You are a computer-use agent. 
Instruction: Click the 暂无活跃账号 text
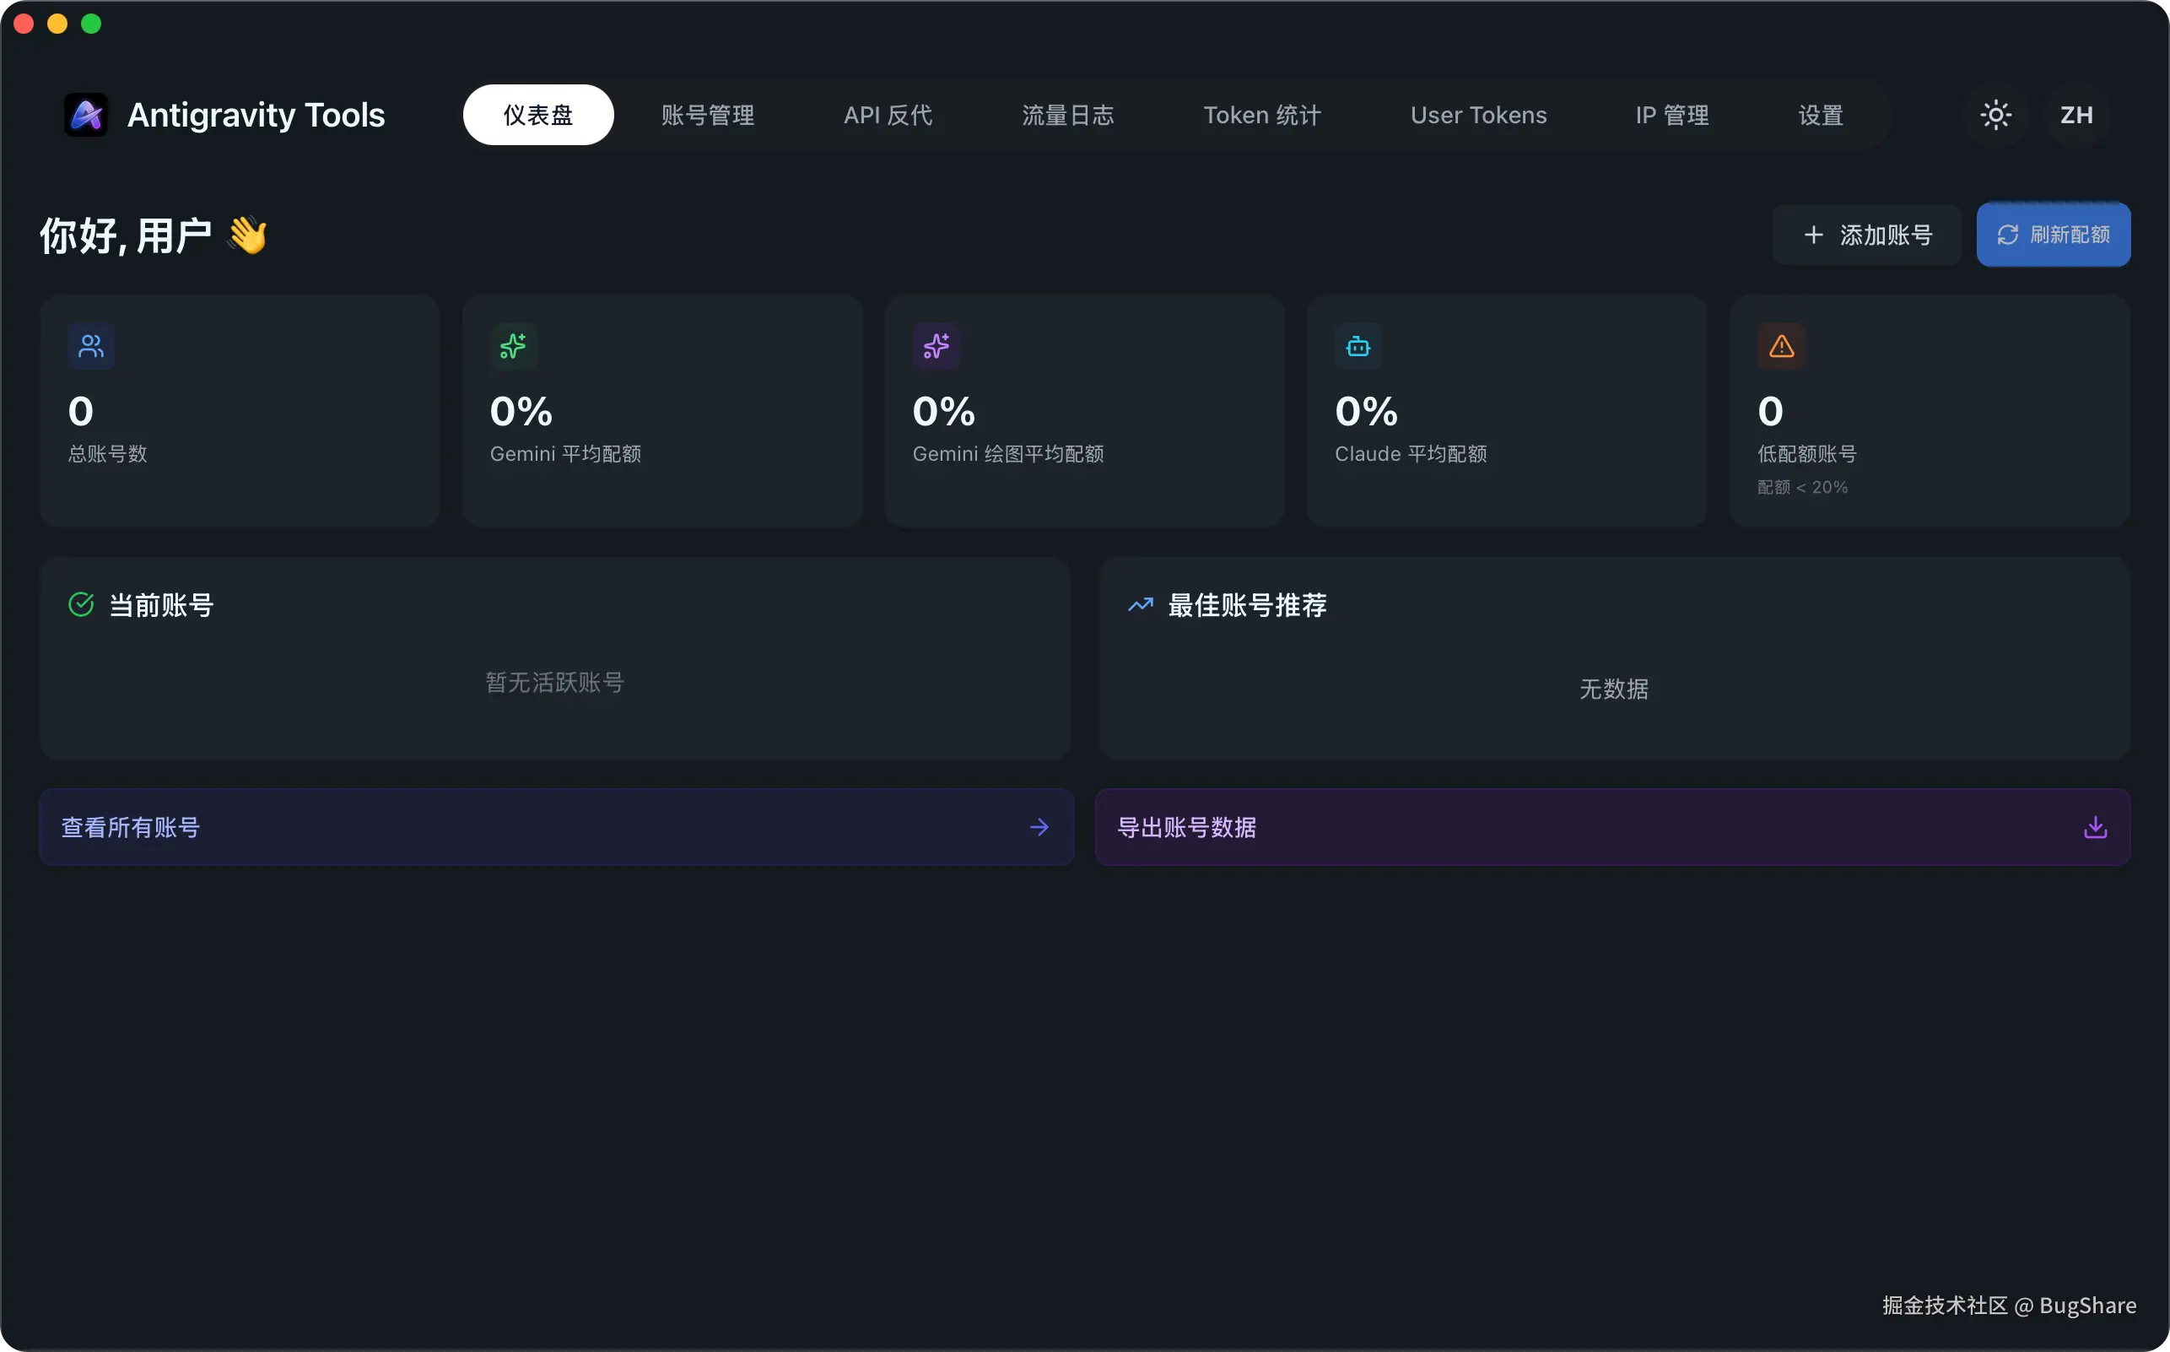[554, 682]
